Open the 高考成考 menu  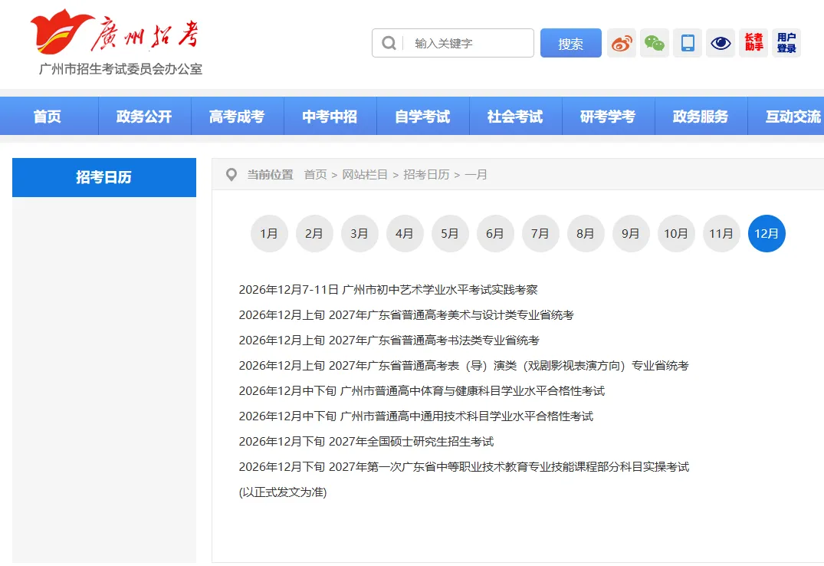(237, 116)
